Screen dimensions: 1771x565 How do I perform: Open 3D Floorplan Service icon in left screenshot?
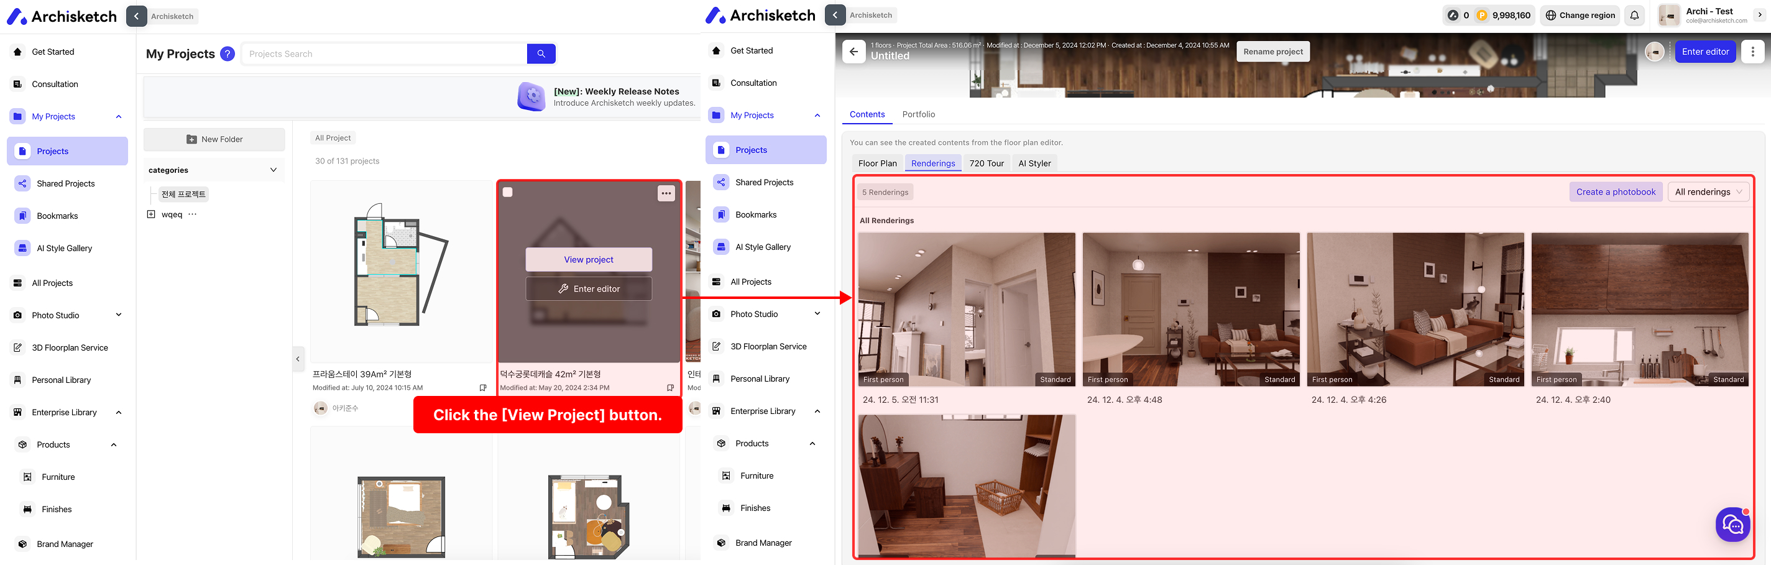[x=18, y=348]
